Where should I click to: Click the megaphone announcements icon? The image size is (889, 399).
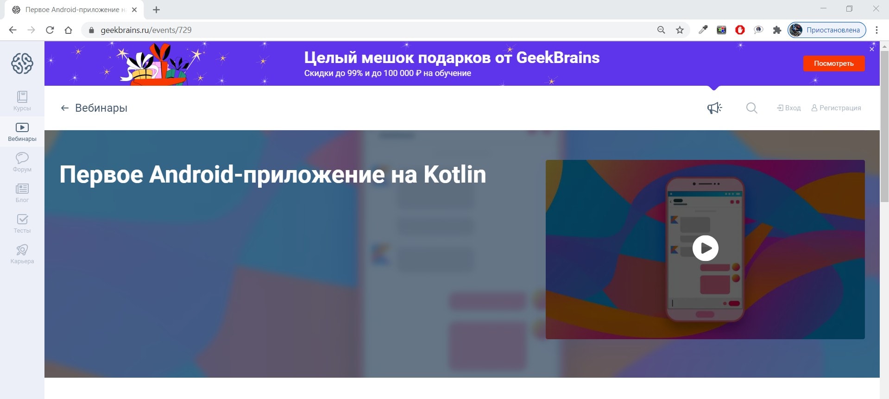714,108
